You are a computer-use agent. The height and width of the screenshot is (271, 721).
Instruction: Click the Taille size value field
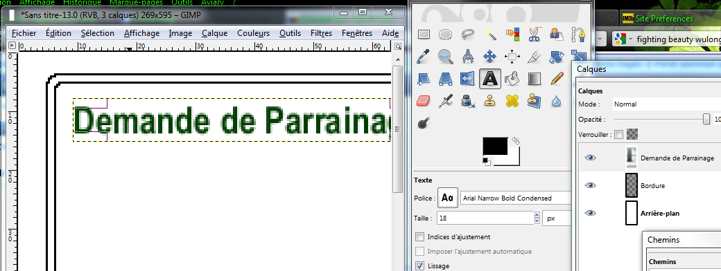point(485,218)
